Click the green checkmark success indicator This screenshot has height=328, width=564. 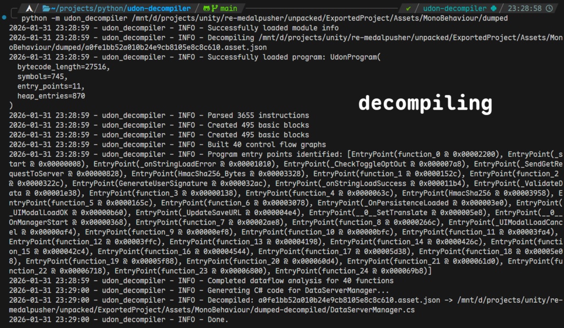pos(409,8)
